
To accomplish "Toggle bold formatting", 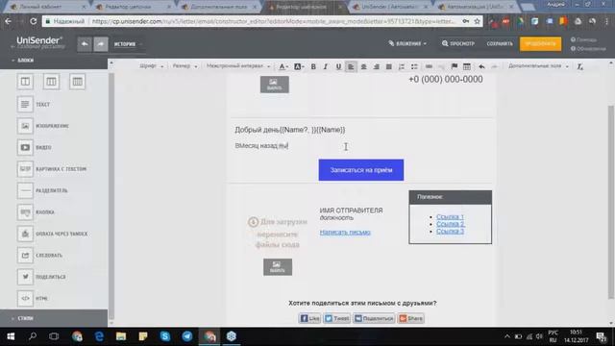I will 313,66.
